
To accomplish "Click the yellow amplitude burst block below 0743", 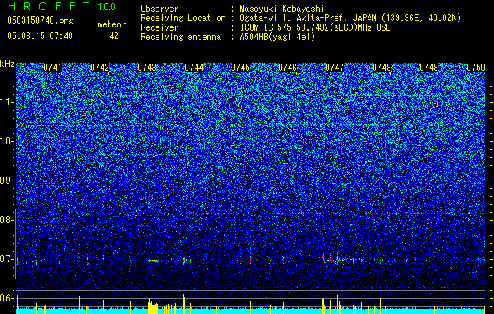I will (x=153, y=306).
